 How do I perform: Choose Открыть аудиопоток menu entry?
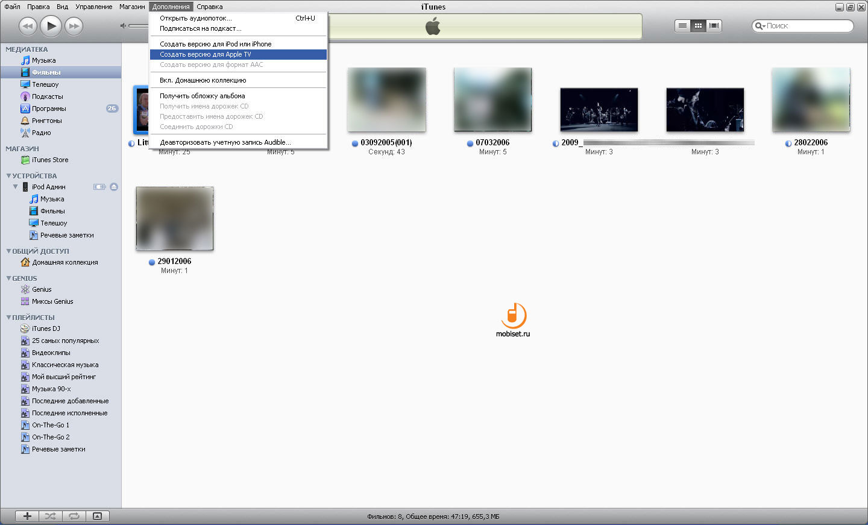238,18
